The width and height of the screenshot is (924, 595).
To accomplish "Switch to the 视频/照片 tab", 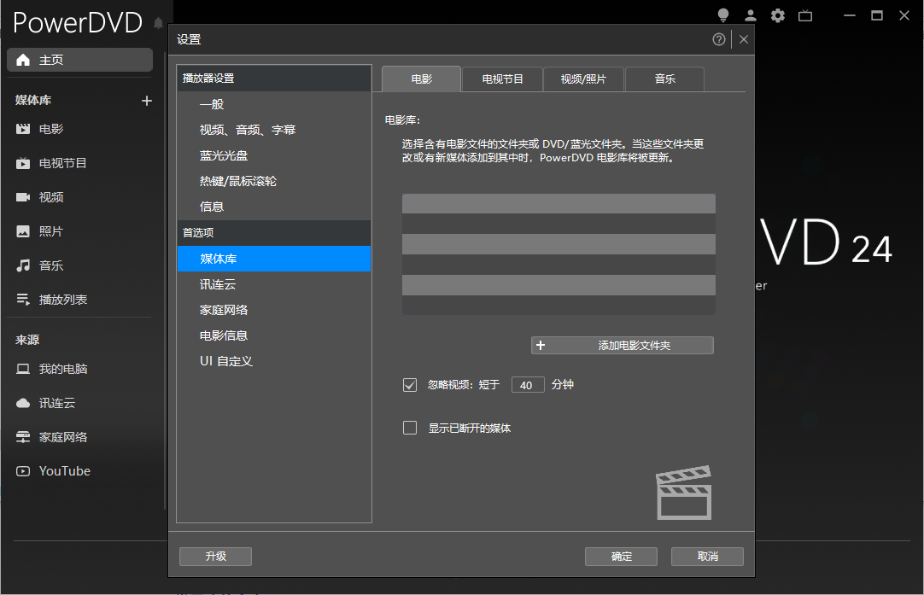I will click(583, 79).
